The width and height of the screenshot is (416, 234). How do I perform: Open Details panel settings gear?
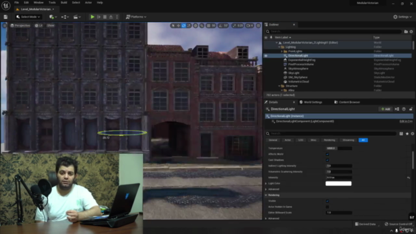413,134
